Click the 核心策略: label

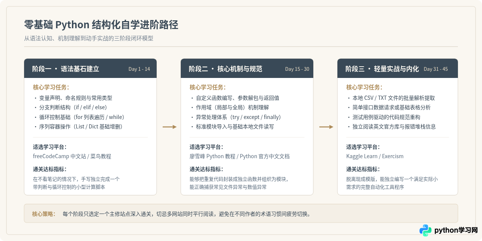[44, 214]
